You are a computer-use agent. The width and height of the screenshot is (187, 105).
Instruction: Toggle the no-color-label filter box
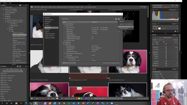pos(88,99)
